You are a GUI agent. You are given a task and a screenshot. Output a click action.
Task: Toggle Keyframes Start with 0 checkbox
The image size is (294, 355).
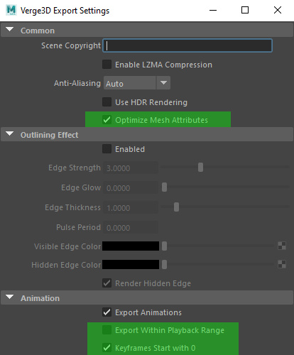(x=107, y=348)
